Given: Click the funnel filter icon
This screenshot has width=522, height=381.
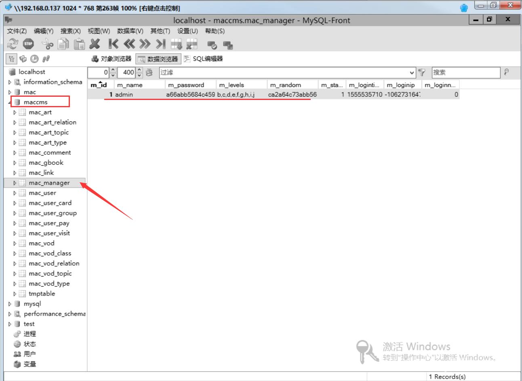Looking at the screenshot, I should tap(422, 73).
